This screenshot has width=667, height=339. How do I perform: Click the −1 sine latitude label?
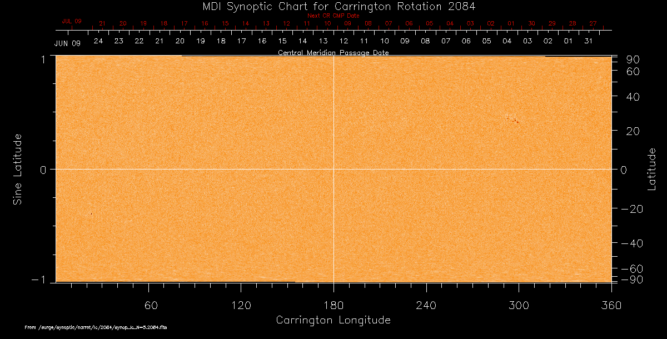pos(40,281)
